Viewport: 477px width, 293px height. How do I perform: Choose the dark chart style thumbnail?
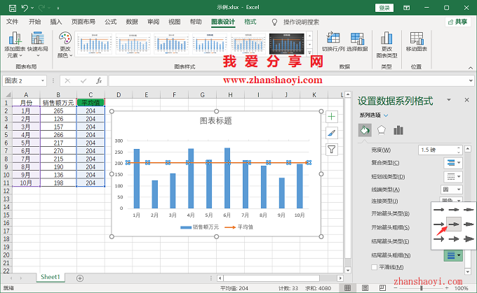(x=287, y=43)
